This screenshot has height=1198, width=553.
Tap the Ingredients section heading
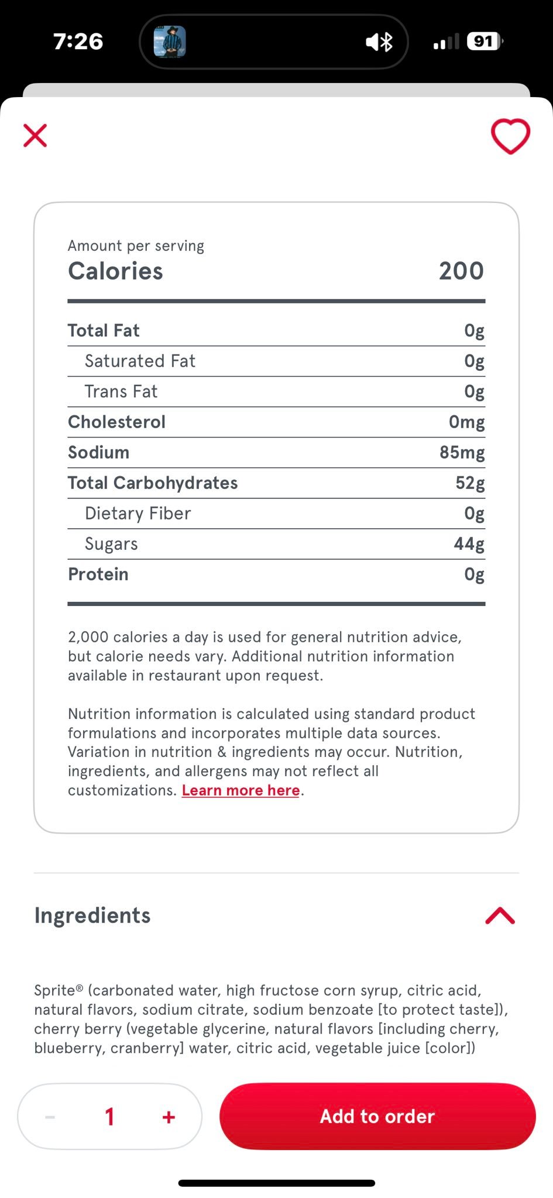coord(92,915)
